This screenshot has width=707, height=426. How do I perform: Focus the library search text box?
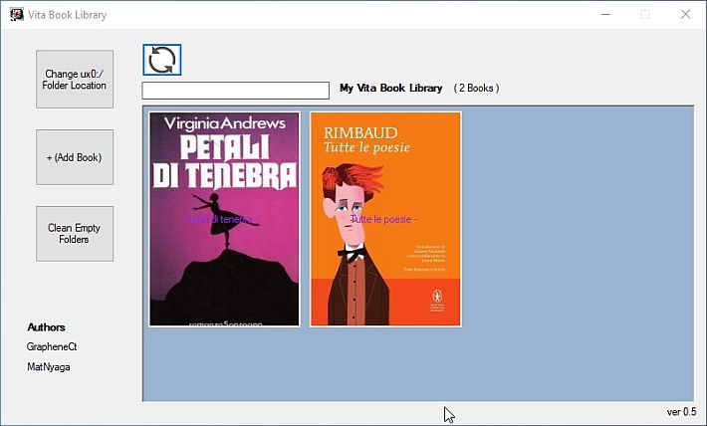point(235,91)
